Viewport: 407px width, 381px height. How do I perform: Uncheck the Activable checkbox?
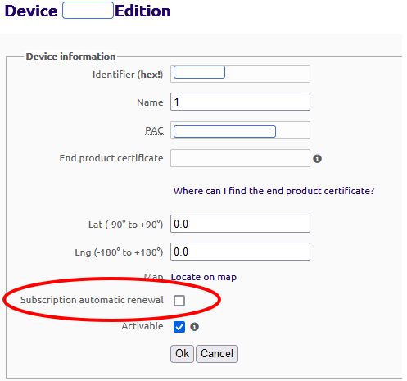pos(179,327)
